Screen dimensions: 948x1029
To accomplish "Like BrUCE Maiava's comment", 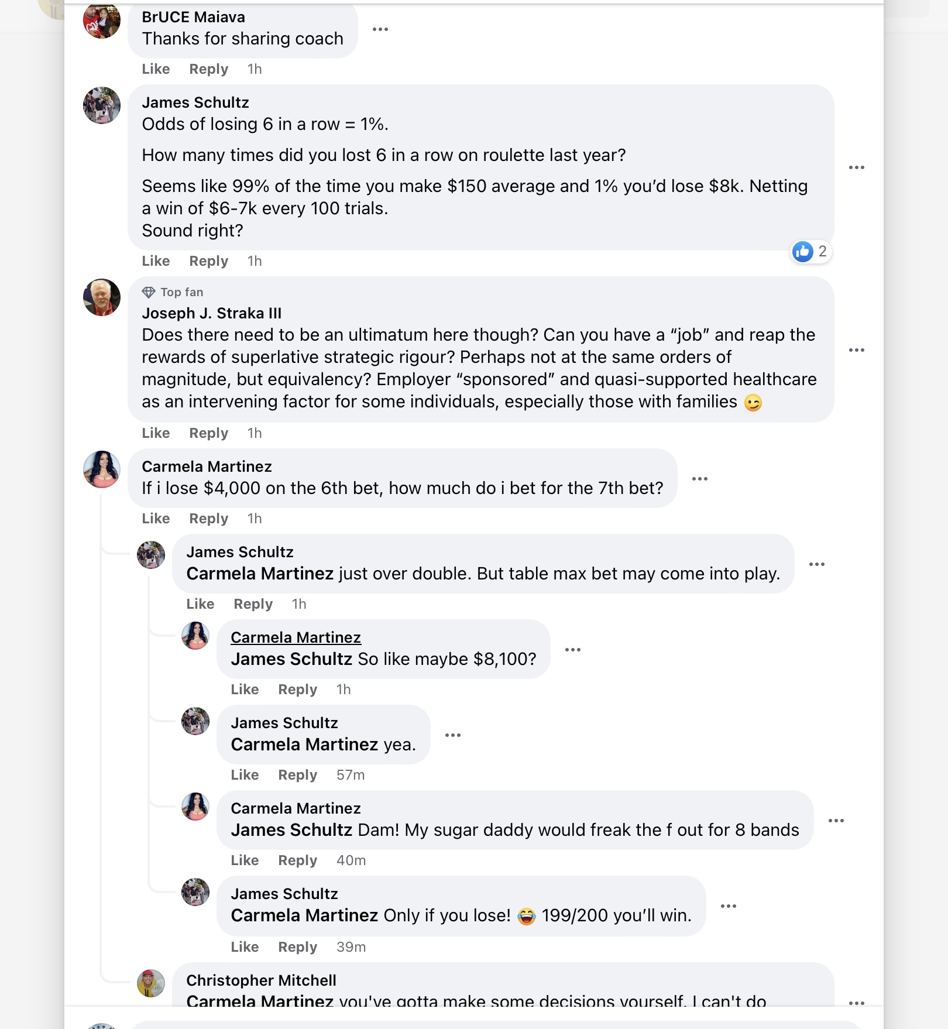I will (156, 69).
